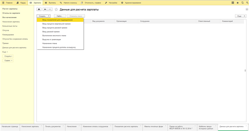Image resolution: width=249 pixels, height=131 pixels.
Task: Switch to the Зарплата section
Action: tap(35, 3)
